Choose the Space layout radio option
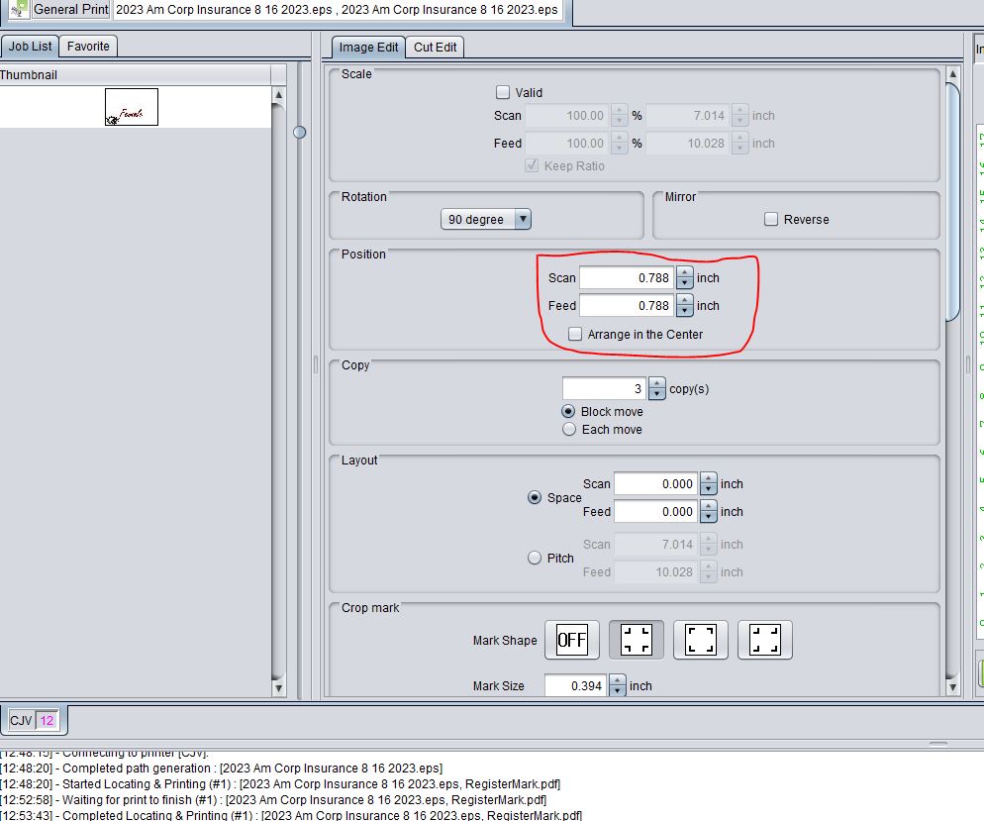984x821 pixels. point(534,497)
